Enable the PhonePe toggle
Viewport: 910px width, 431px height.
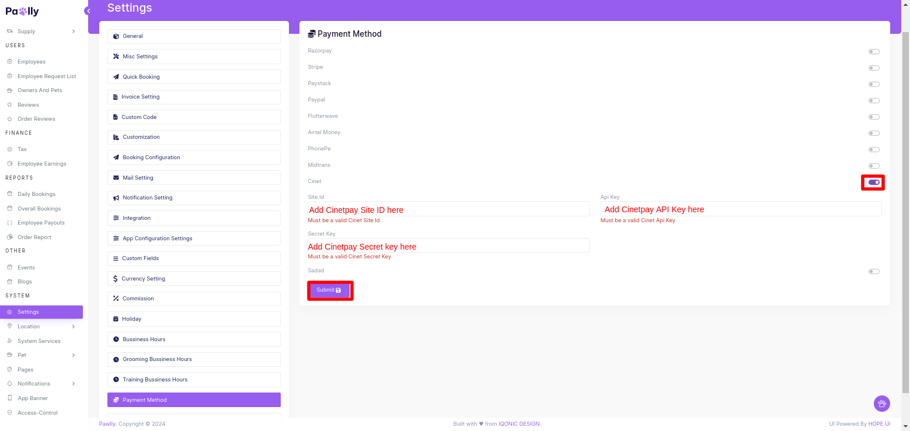point(874,149)
